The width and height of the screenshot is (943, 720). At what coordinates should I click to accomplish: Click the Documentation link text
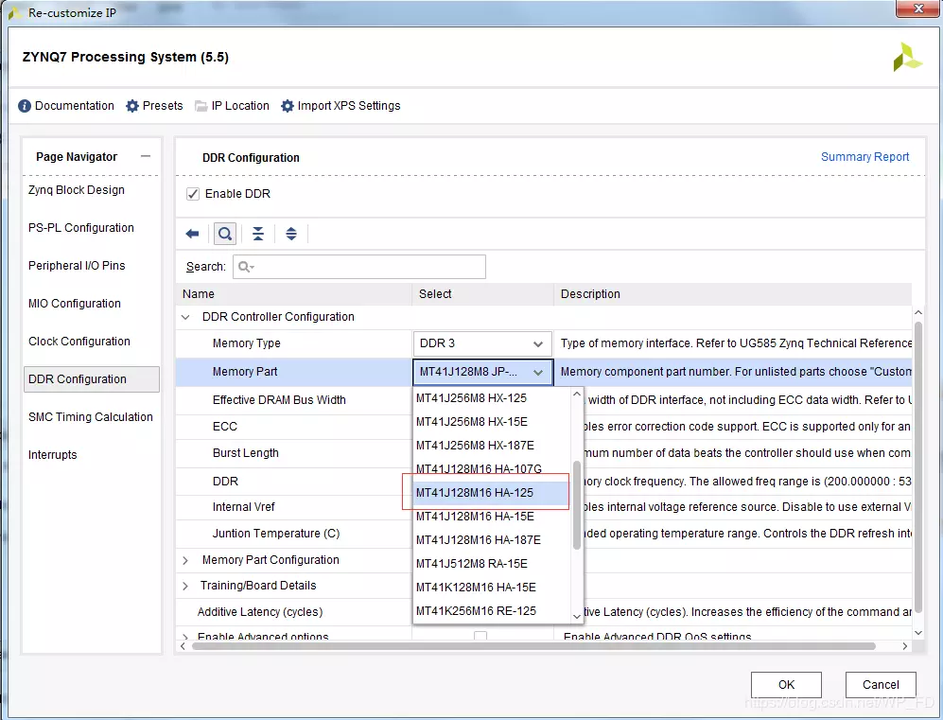point(75,106)
